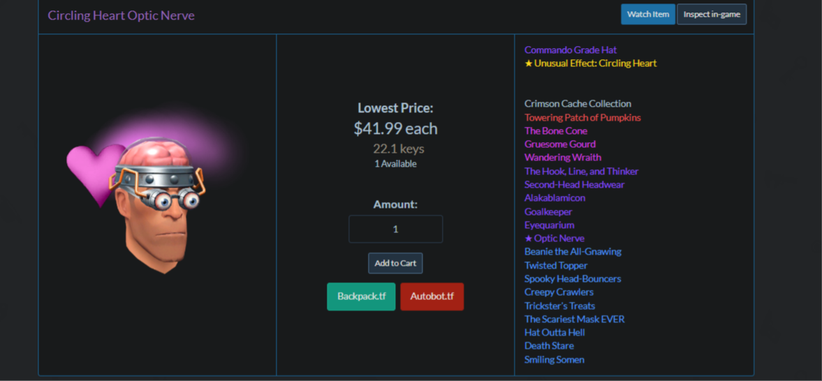Viewport: 822px width, 381px height.
Task: Open the Autobot.tf listing
Action: [x=432, y=296]
